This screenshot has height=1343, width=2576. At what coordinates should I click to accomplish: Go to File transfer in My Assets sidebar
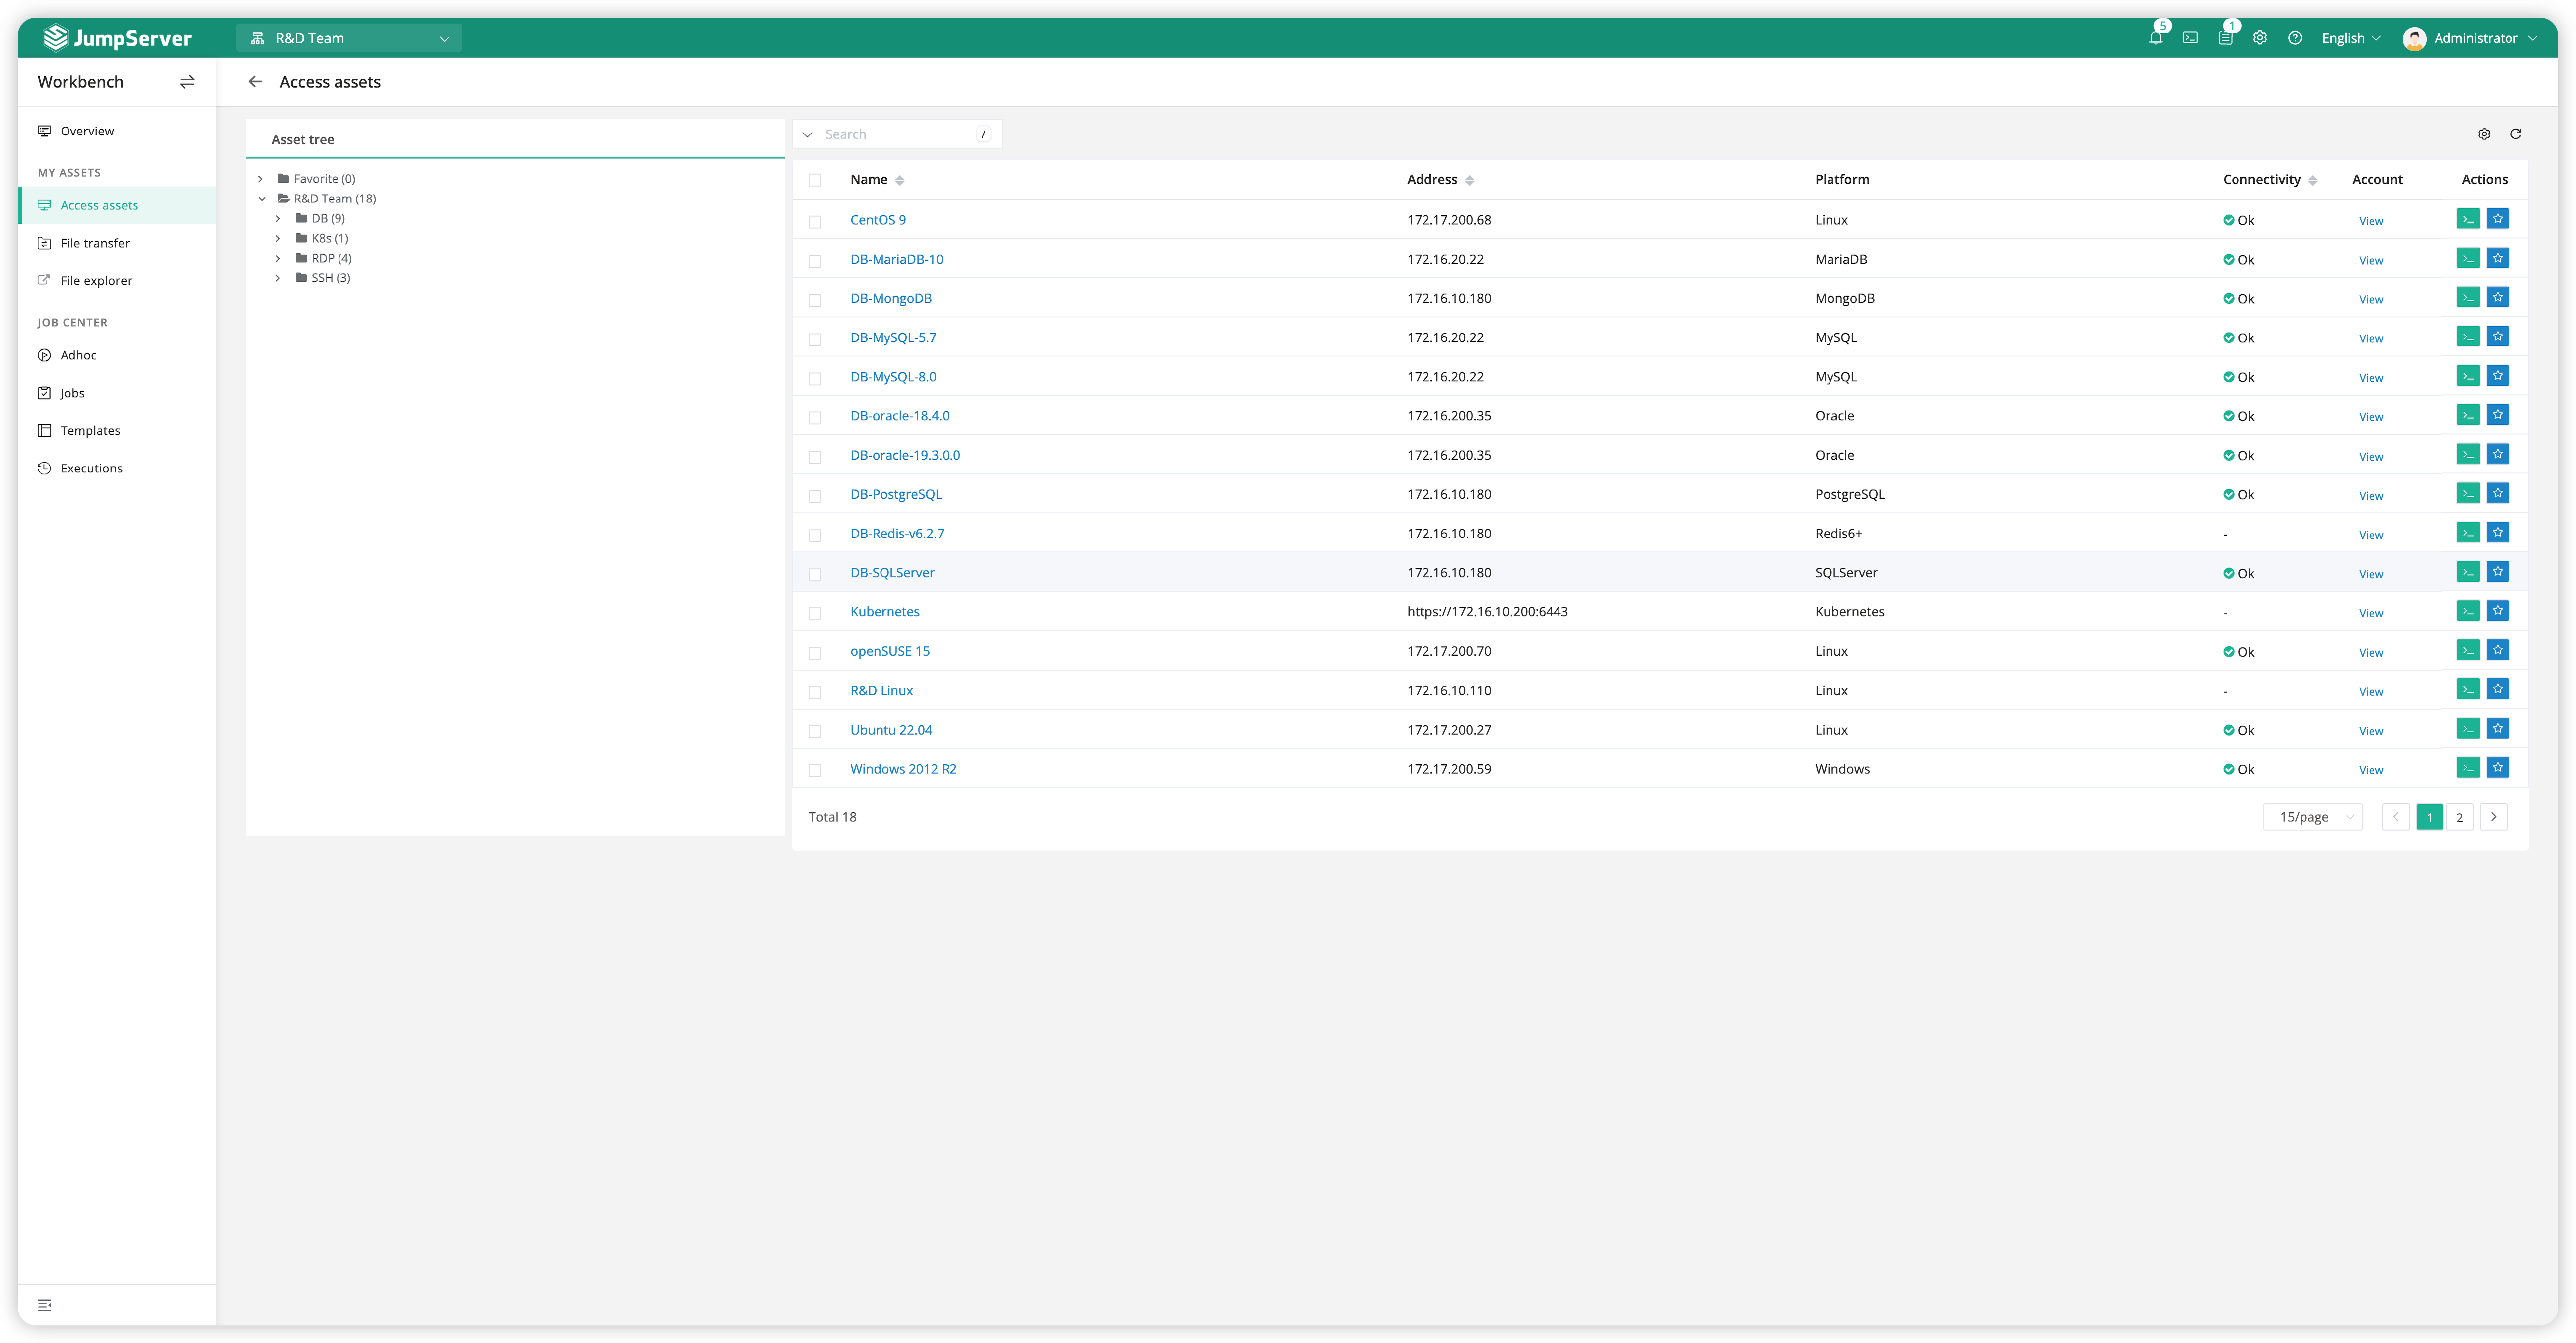[x=94, y=242]
